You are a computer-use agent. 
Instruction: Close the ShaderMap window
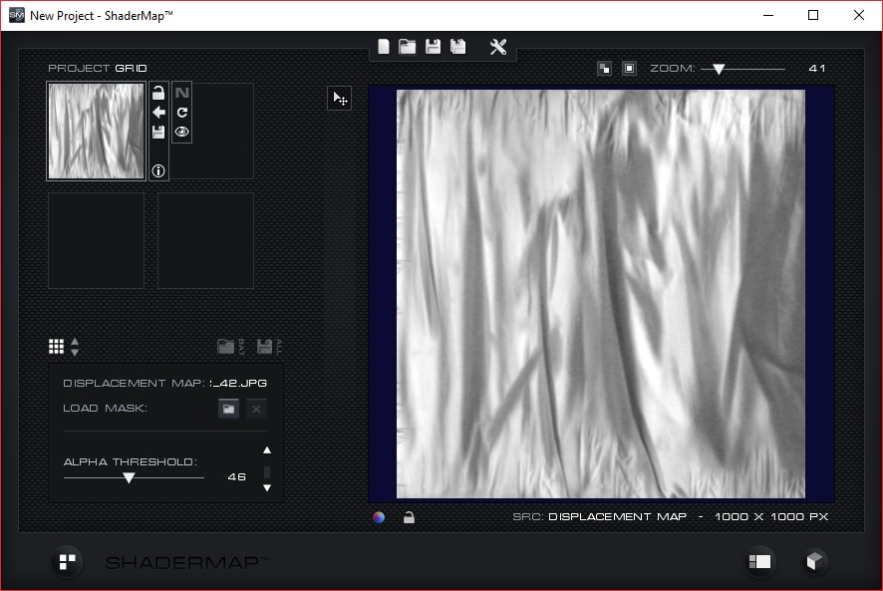(x=859, y=15)
